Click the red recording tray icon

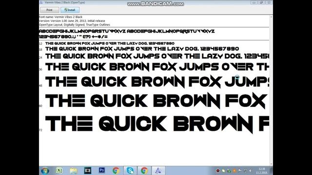coord(218,171)
